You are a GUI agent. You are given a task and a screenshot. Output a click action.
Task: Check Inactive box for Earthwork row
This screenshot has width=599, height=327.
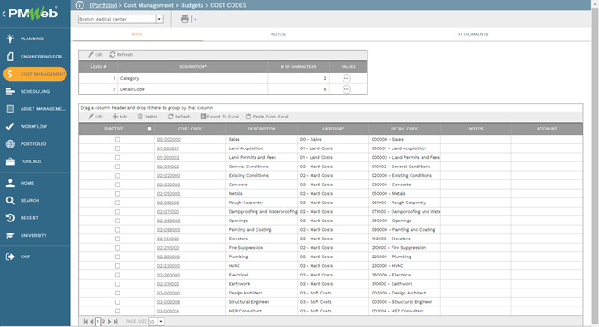point(118,284)
